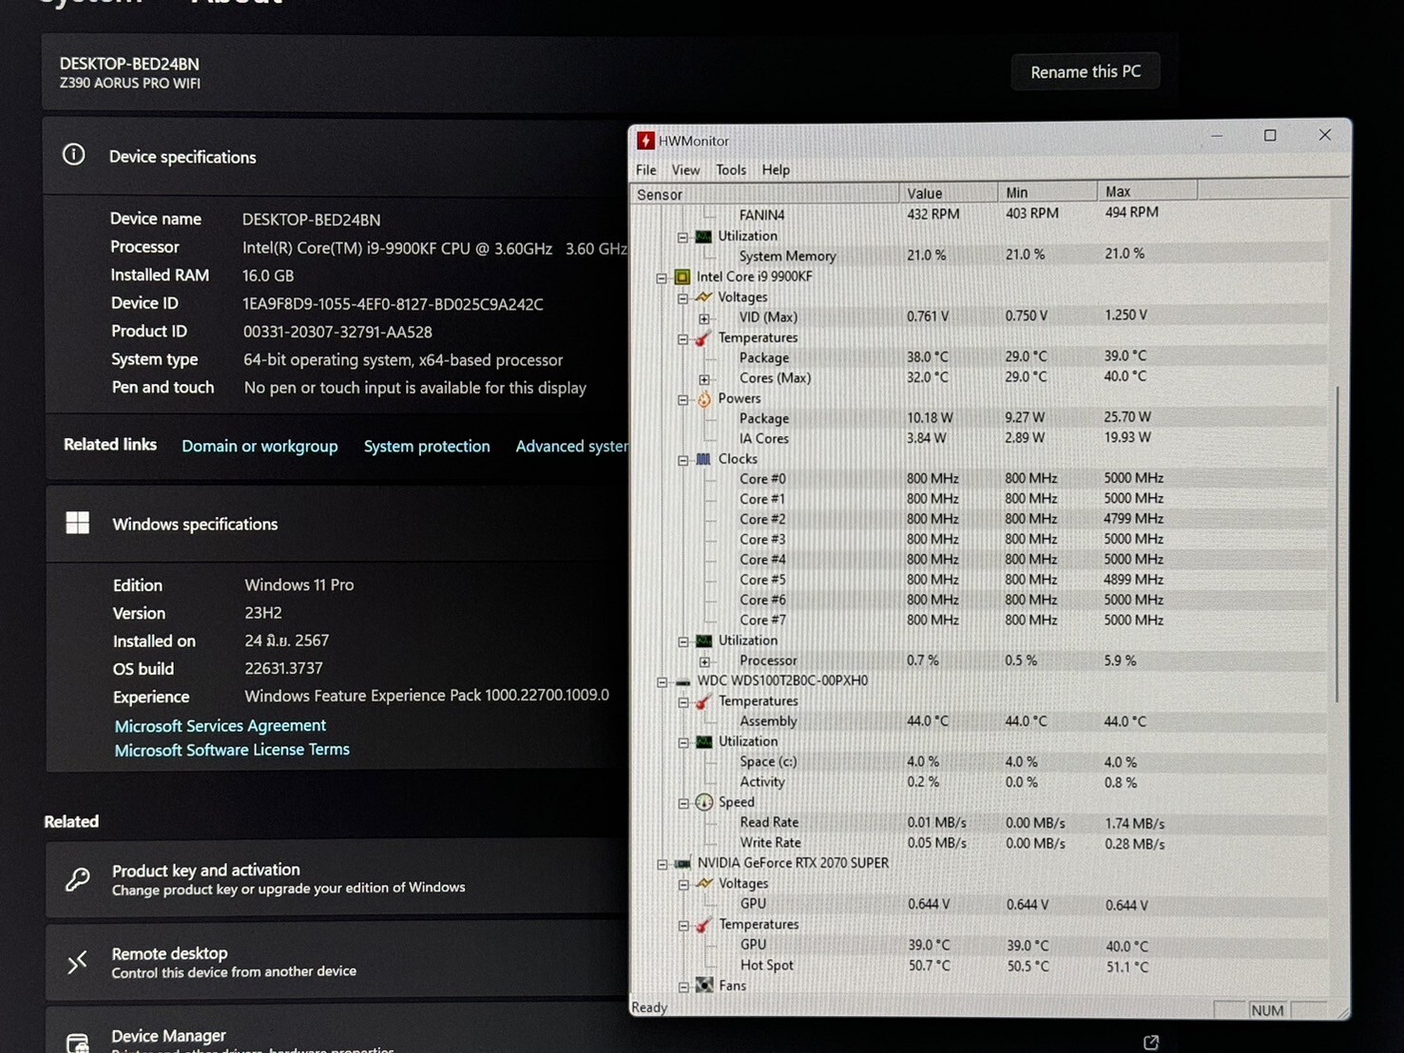Select the FANIN4 row

[x=979, y=214]
